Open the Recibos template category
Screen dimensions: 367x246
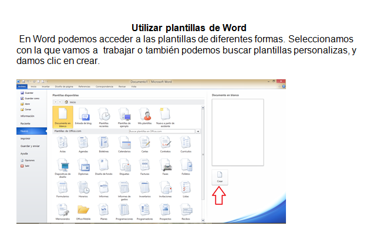click(x=186, y=211)
